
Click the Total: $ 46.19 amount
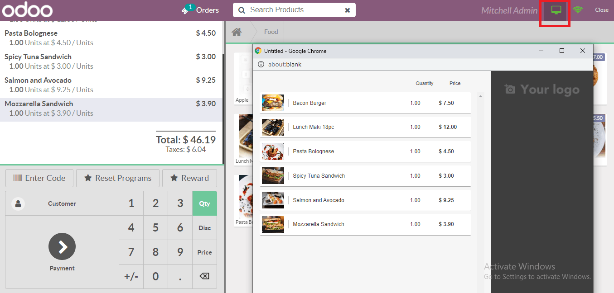click(x=186, y=140)
